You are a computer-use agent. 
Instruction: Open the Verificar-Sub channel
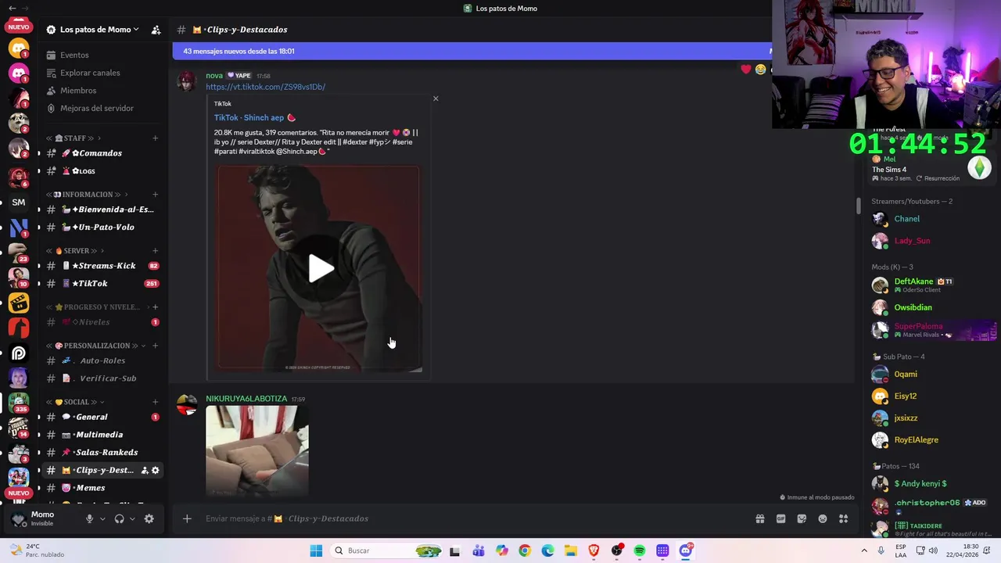[x=103, y=378]
